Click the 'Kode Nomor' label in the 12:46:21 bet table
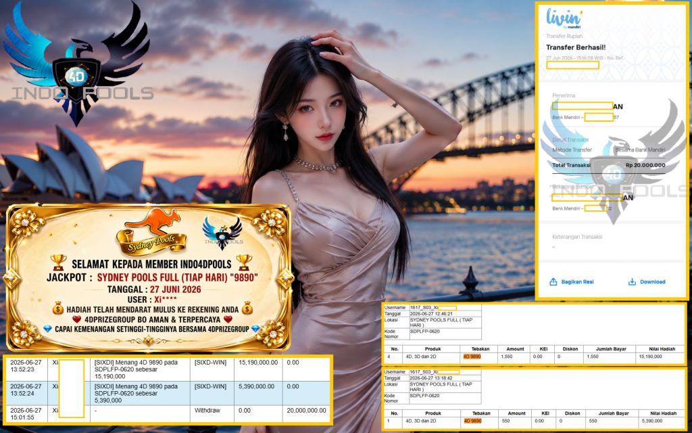The width and height of the screenshot is (692, 433). 391,334
